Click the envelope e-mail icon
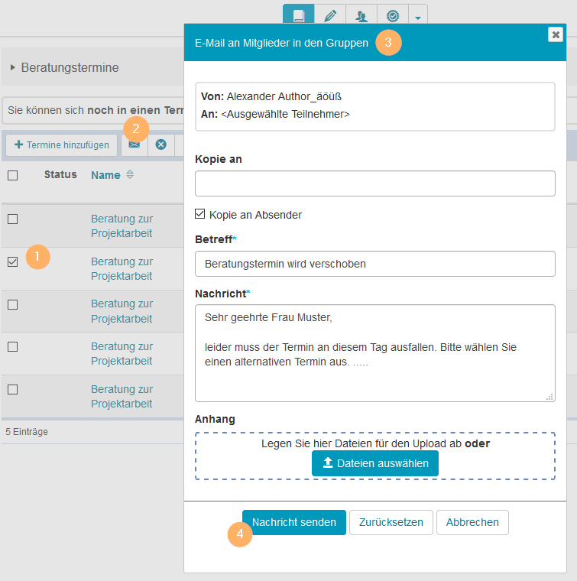The height and width of the screenshot is (581, 577). pos(134,144)
